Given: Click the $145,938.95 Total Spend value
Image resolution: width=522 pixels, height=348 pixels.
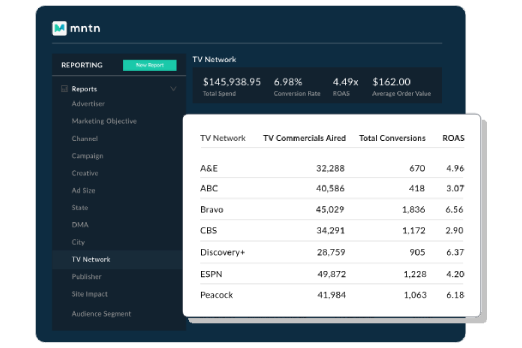Looking at the screenshot, I should pos(232,82).
